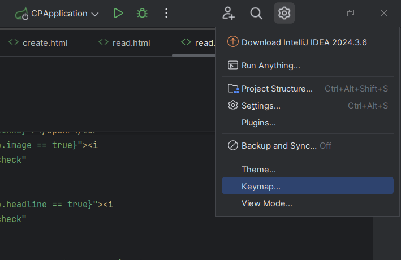Image resolution: width=401 pixels, height=260 pixels.
Task: Click code line containing .image == true
Action: (x=49, y=145)
